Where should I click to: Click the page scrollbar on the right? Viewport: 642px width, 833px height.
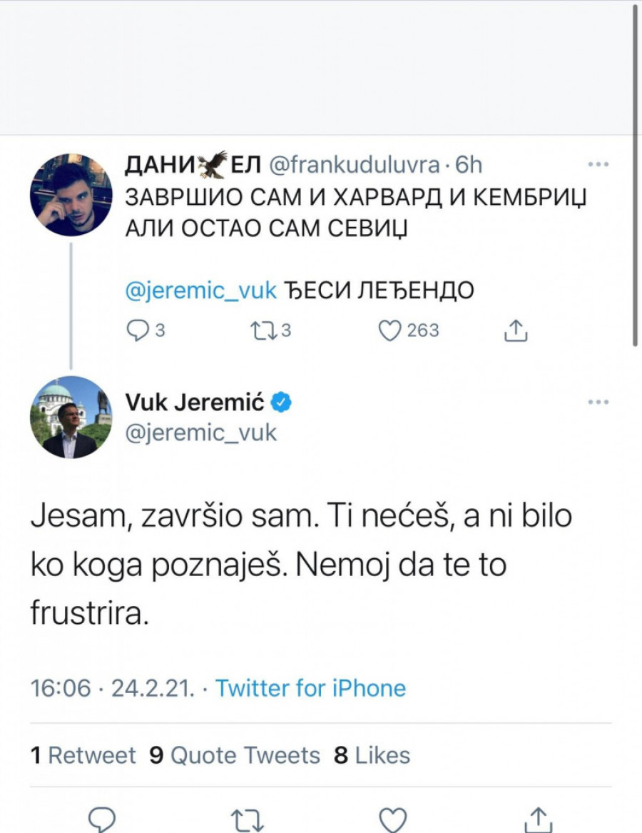tap(634, 171)
